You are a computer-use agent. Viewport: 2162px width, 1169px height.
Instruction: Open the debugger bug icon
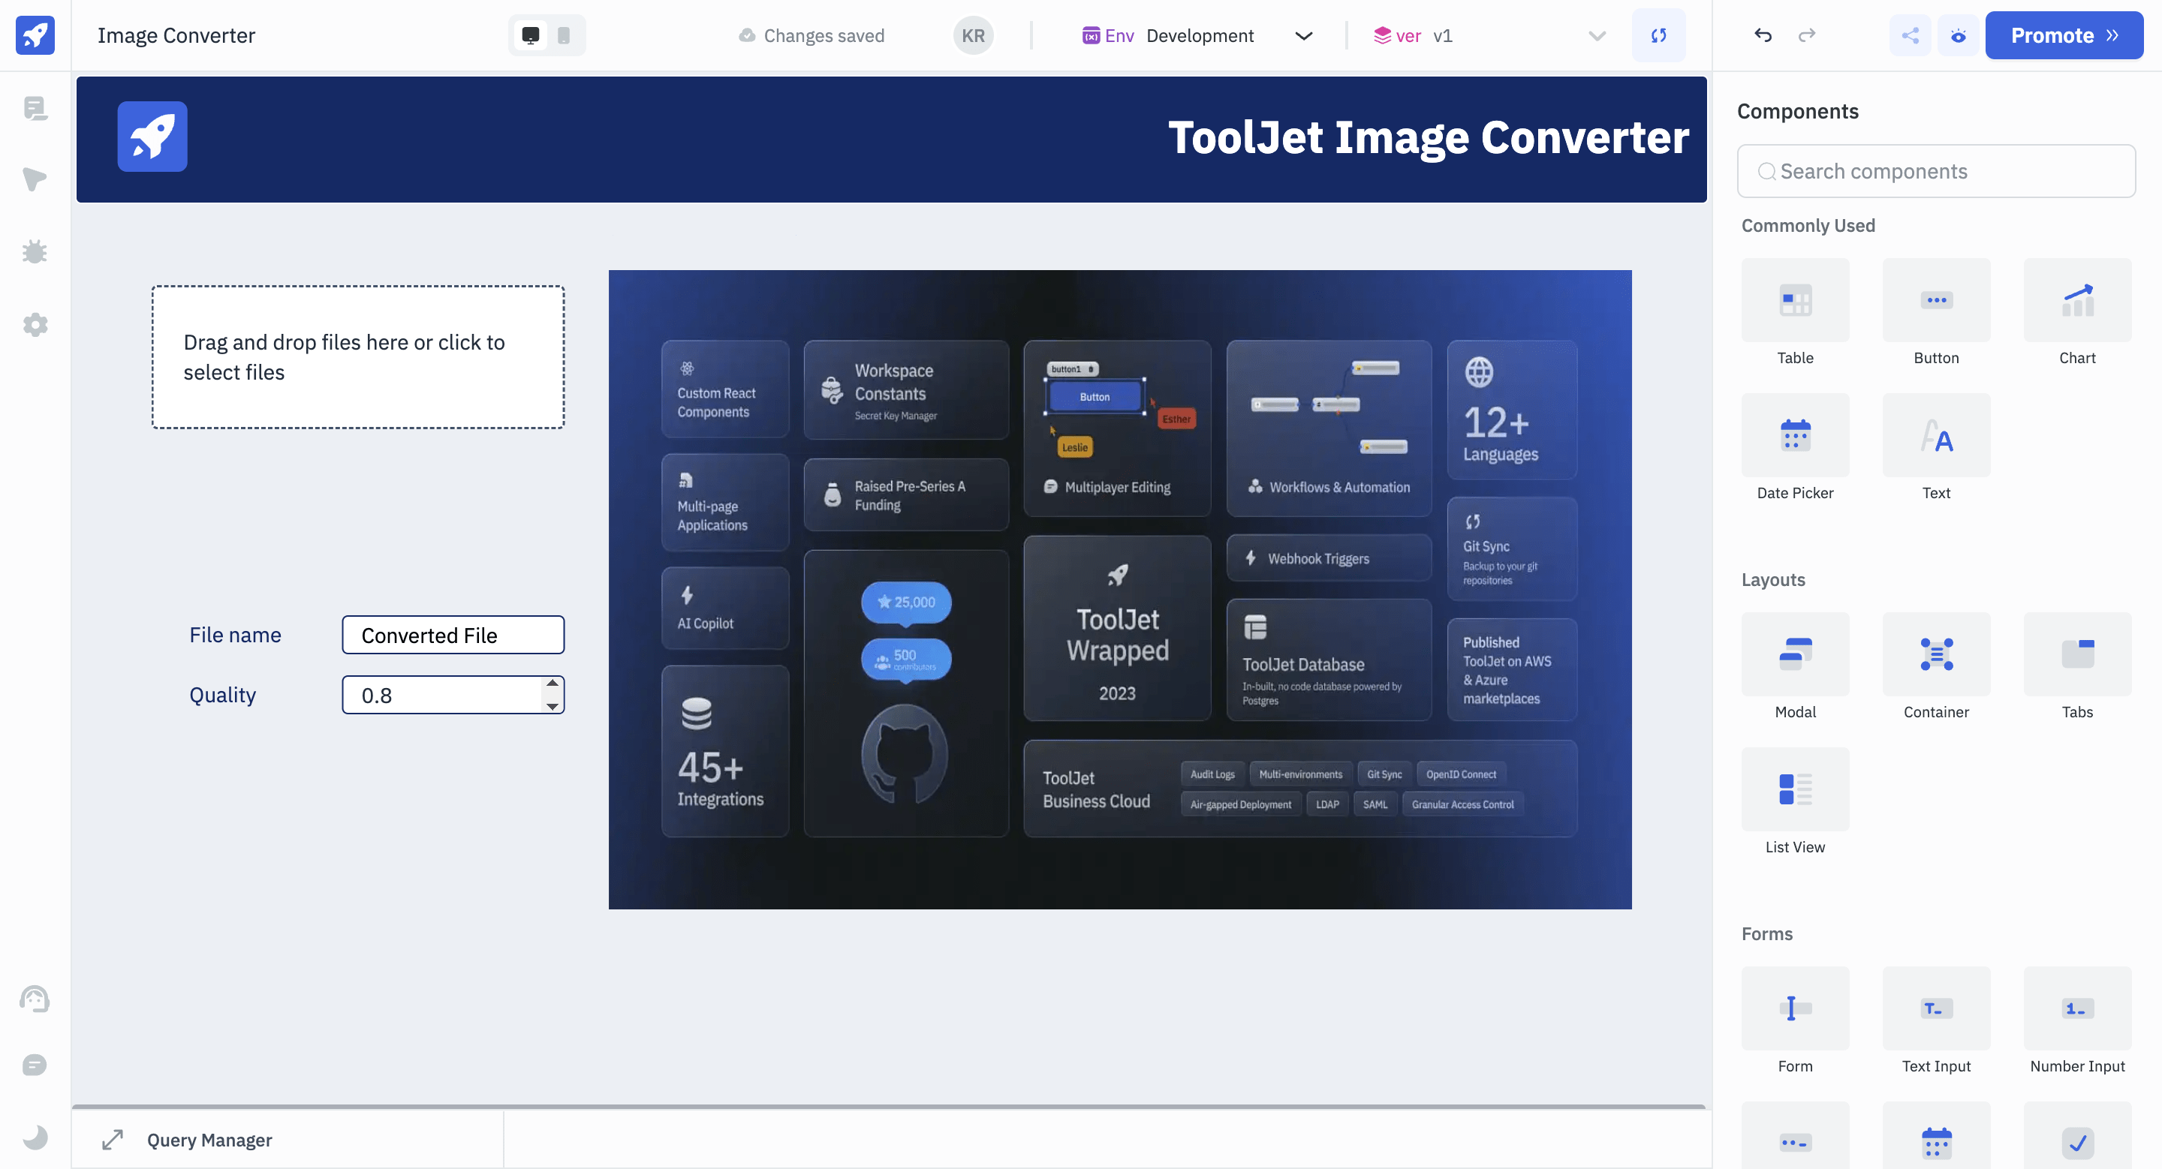pyautogui.click(x=35, y=251)
